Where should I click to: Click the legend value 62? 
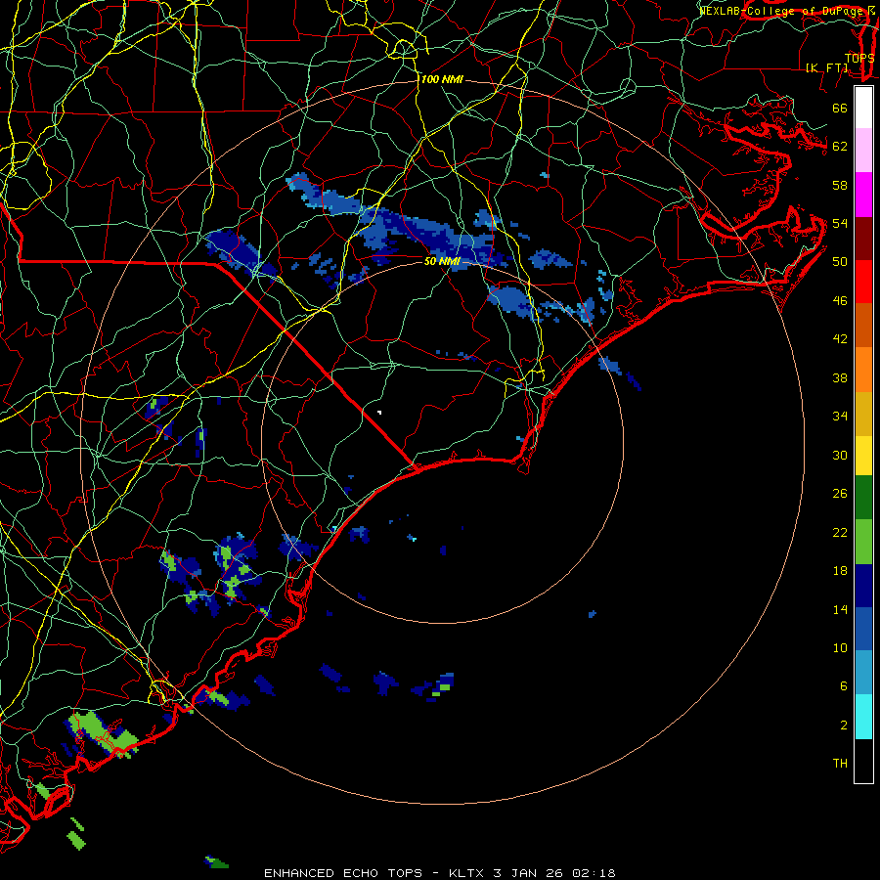coord(840,147)
